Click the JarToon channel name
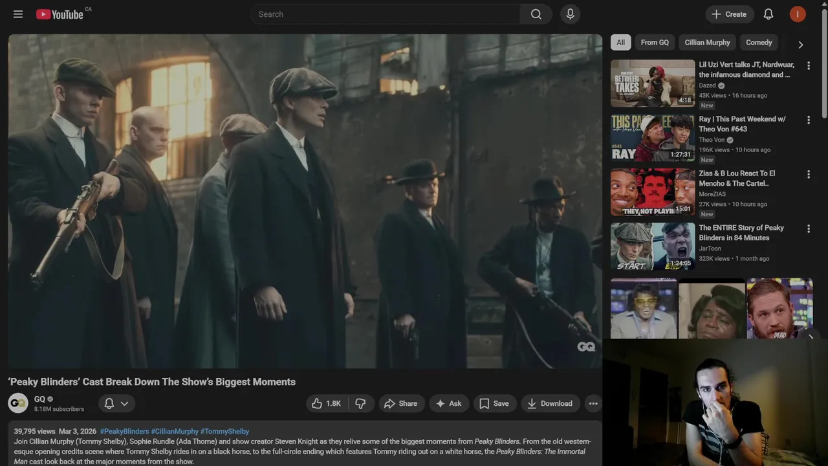 point(710,249)
